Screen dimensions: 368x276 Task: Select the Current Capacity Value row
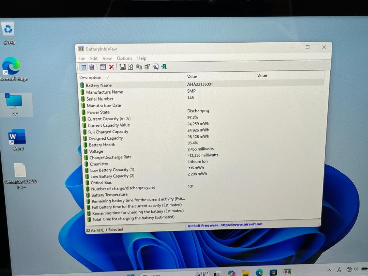(x=203, y=125)
